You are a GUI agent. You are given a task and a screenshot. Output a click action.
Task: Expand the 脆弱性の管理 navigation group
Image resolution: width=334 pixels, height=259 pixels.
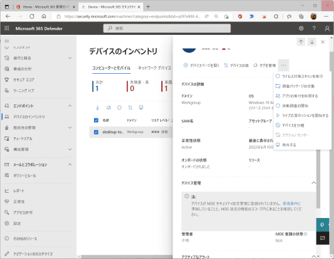tap(70, 127)
